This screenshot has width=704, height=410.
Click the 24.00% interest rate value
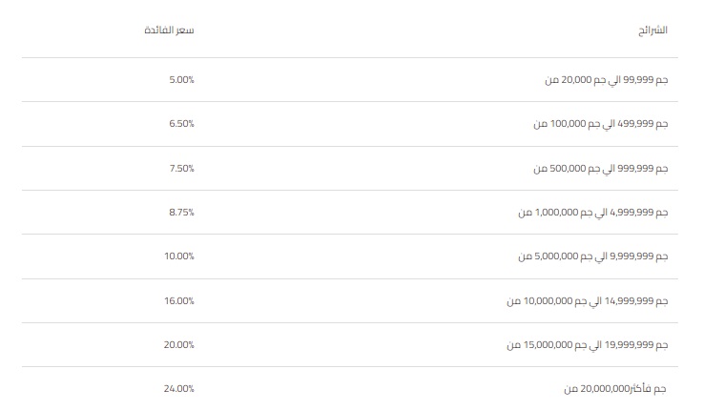[x=179, y=389]
